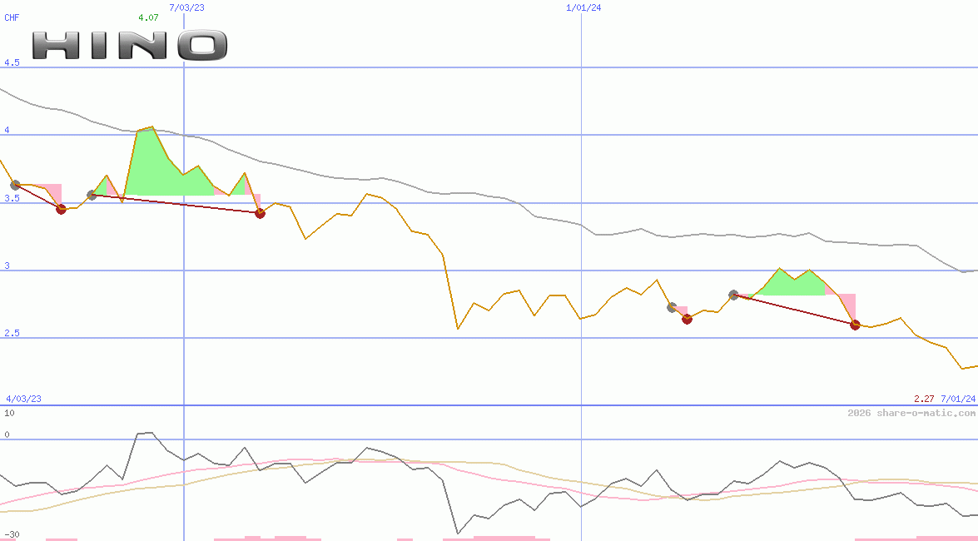This screenshot has width=978, height=541.
Task: Click the red marker below that gray dip marker
Action: tap(686, 319)
